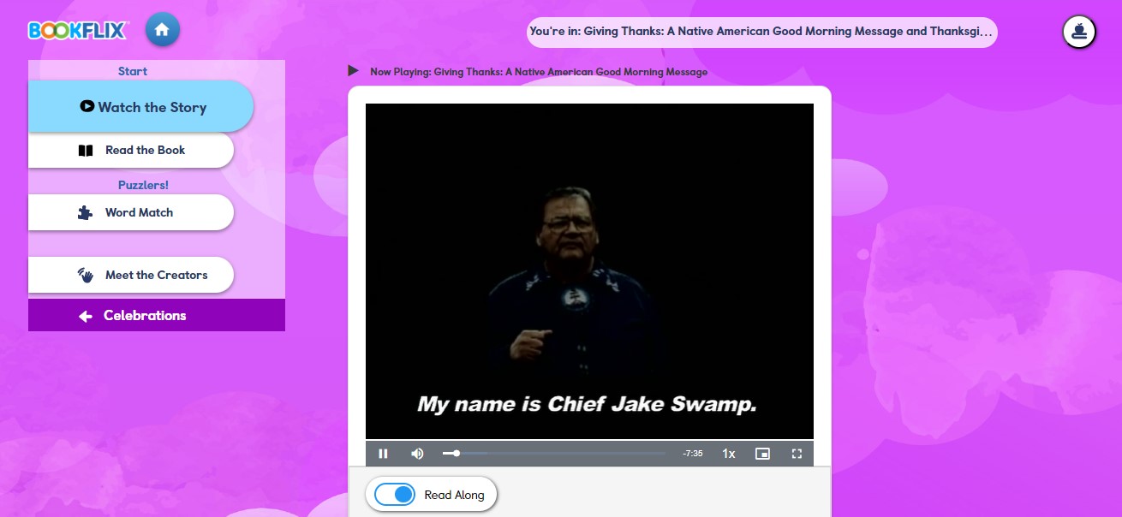Click the Now Playing title text
Viewport: 1122px width, 517px height.
539,72
